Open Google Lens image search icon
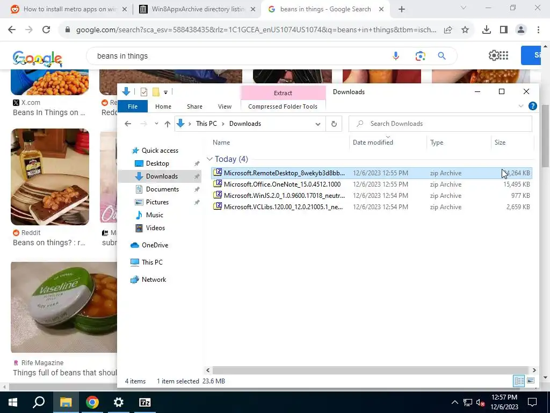Screen dimensions: 550x413 point(420,56)
